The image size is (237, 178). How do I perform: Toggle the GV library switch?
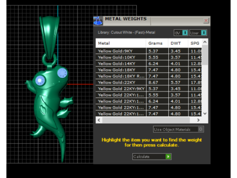pyautogui.click(x=181, y=33)
